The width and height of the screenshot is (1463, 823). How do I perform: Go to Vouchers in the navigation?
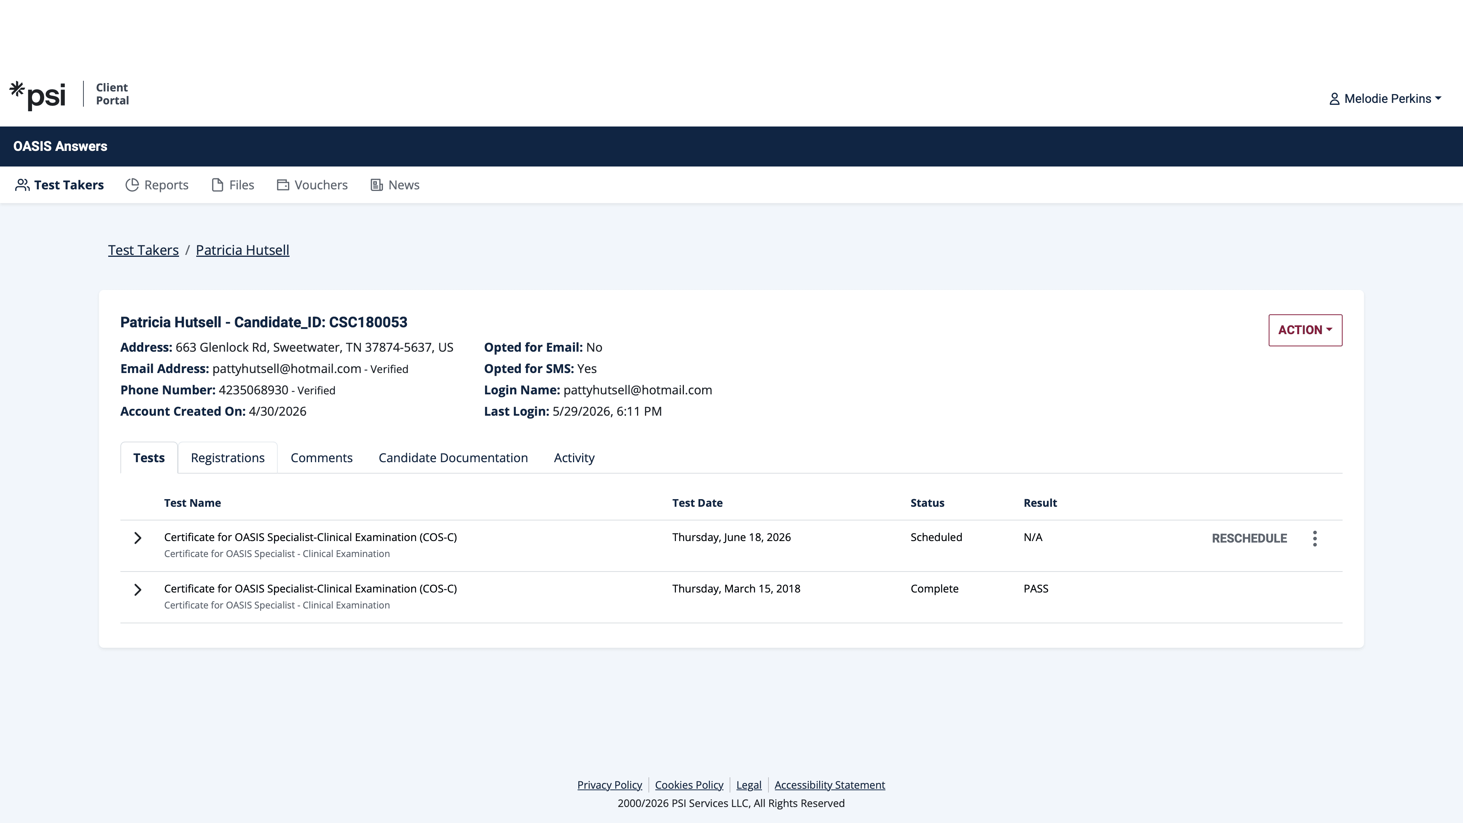click(312, 185)
